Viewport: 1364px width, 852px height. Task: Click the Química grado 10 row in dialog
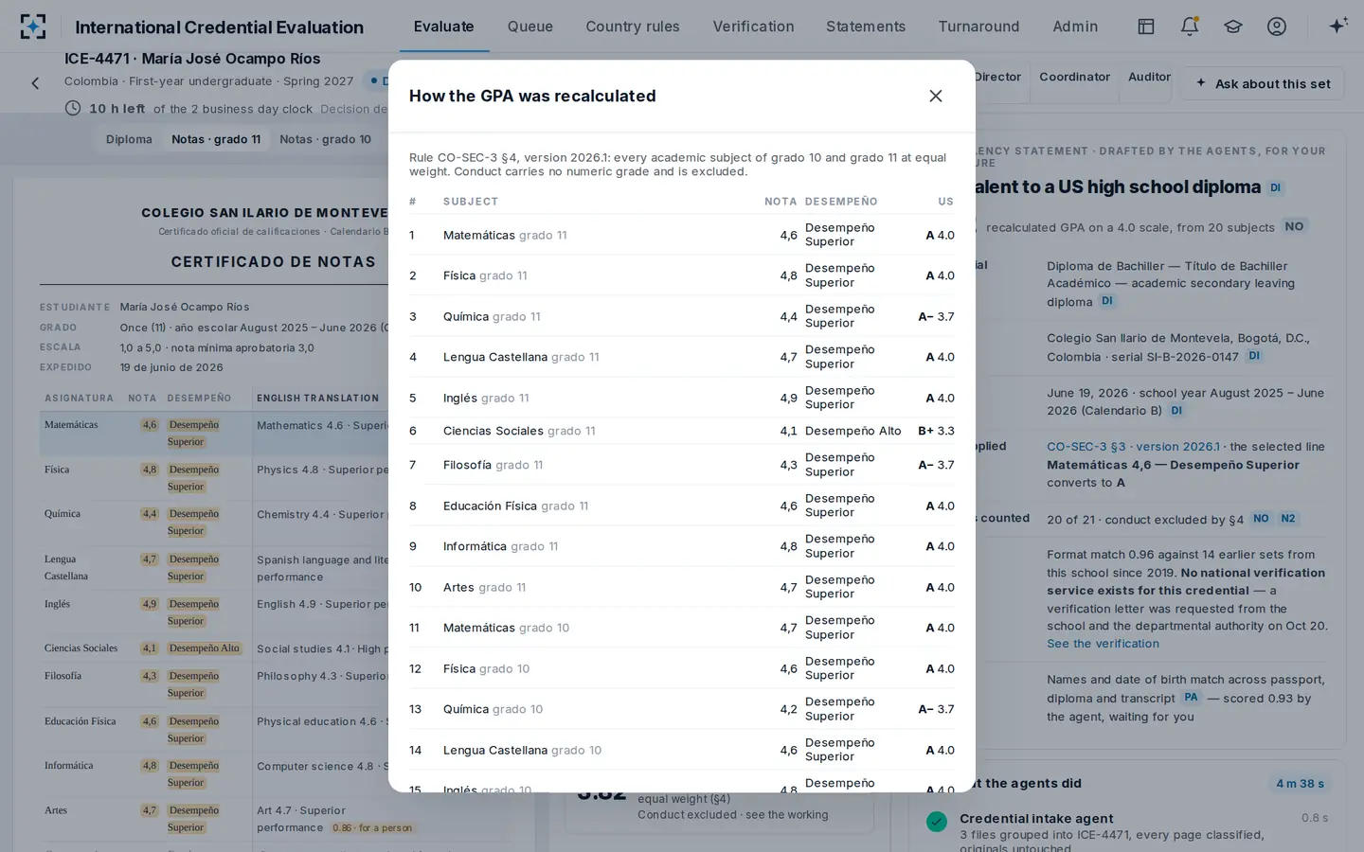click(682, 709)
